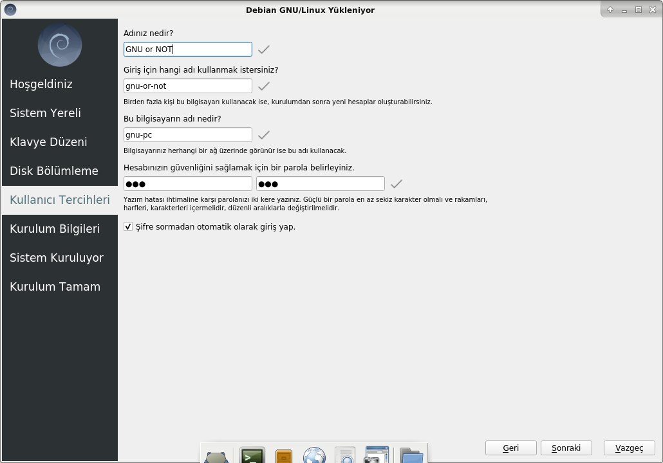
Task: Click the checkmark beside the computer name field
Action: (x=264, y=135)
